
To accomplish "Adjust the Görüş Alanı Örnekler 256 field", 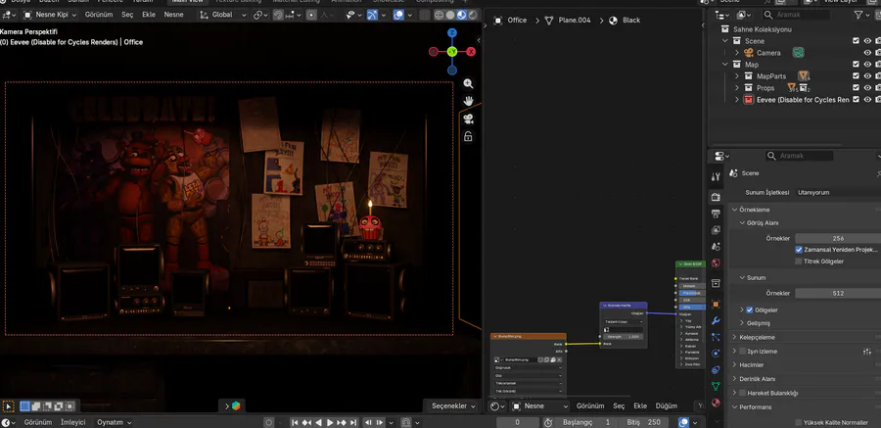I will tap(838, 238).
